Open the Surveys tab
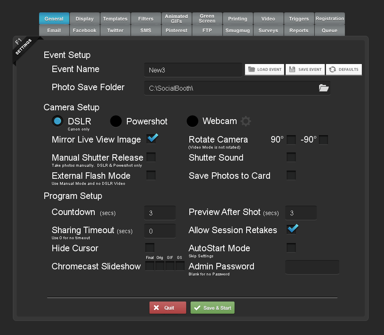Viewport: 384px width, 335px height. (x=268, y=30)
